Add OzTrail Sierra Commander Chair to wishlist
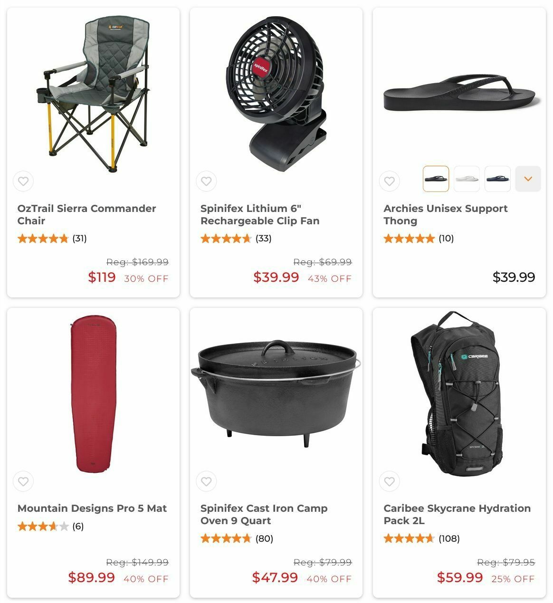Screen dimensions: 553x603 (23, 181)
